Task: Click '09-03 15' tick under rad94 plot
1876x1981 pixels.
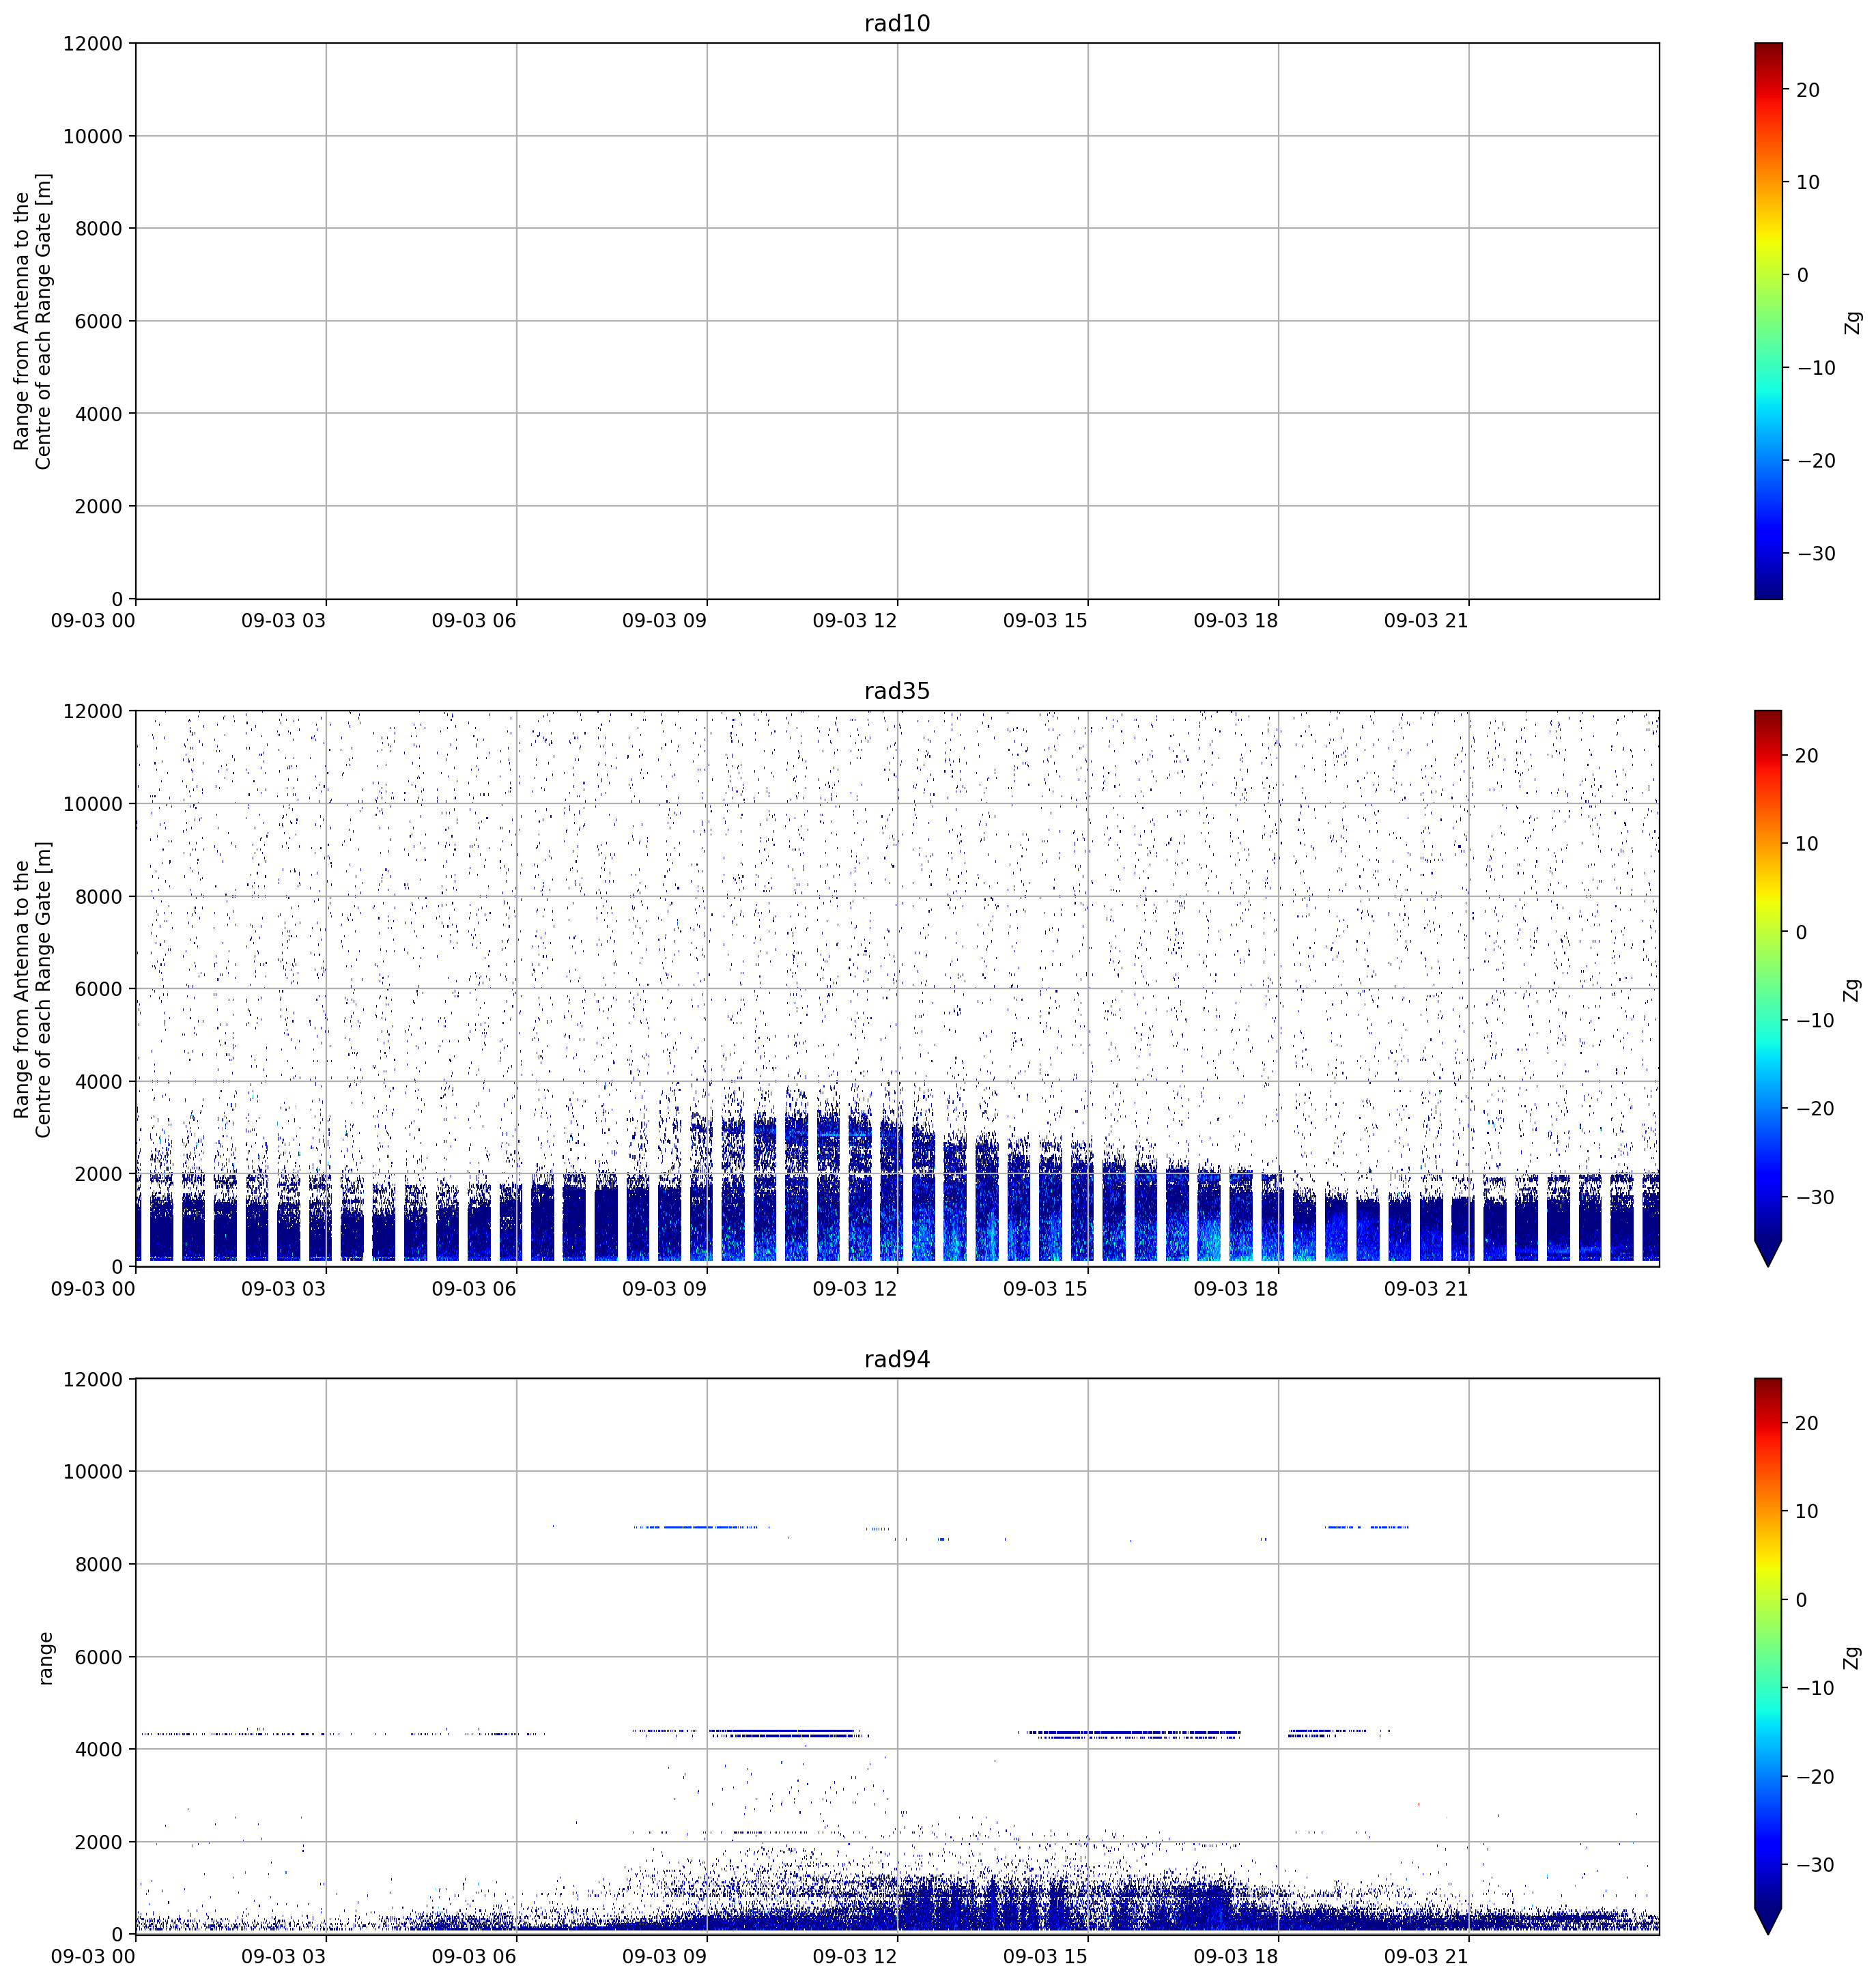Action: (1045, 1957)
